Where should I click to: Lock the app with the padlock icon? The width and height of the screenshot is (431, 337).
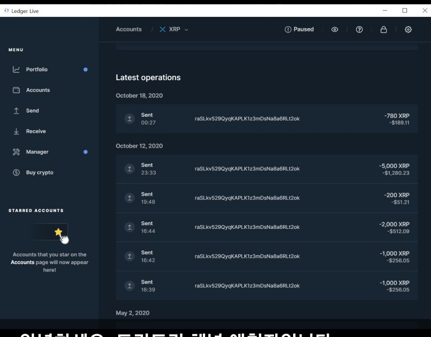[383, 29]
